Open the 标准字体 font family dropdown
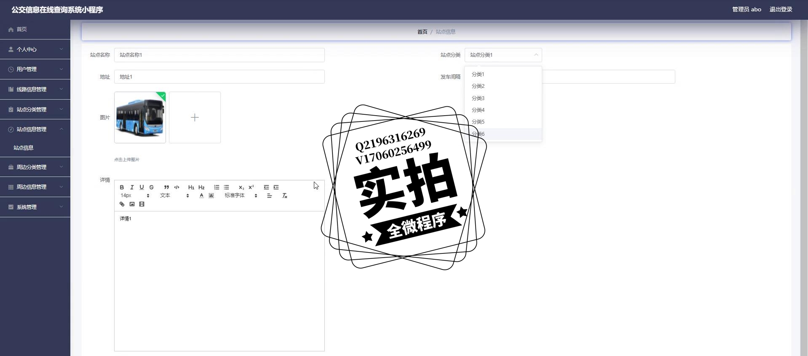This screenshot has height=356, width=808. click(241, 195)
